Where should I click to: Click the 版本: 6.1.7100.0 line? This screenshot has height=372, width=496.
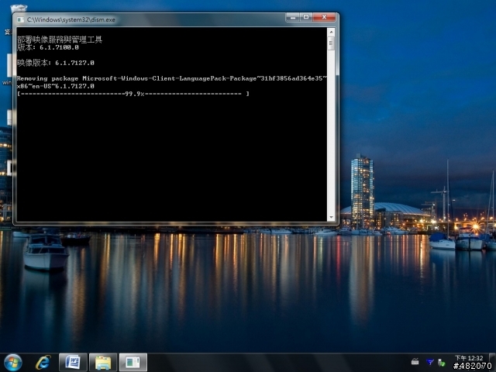pyautogui.click(x=48, y=47)
